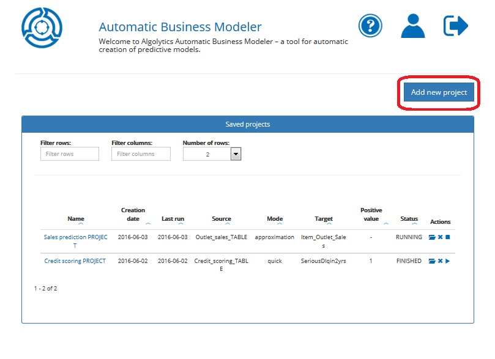The image size is (495, 359).
Task: Expand the Number of rows dropdown
Action: [236, 155]
